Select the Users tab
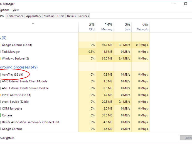 click(61, 16)
